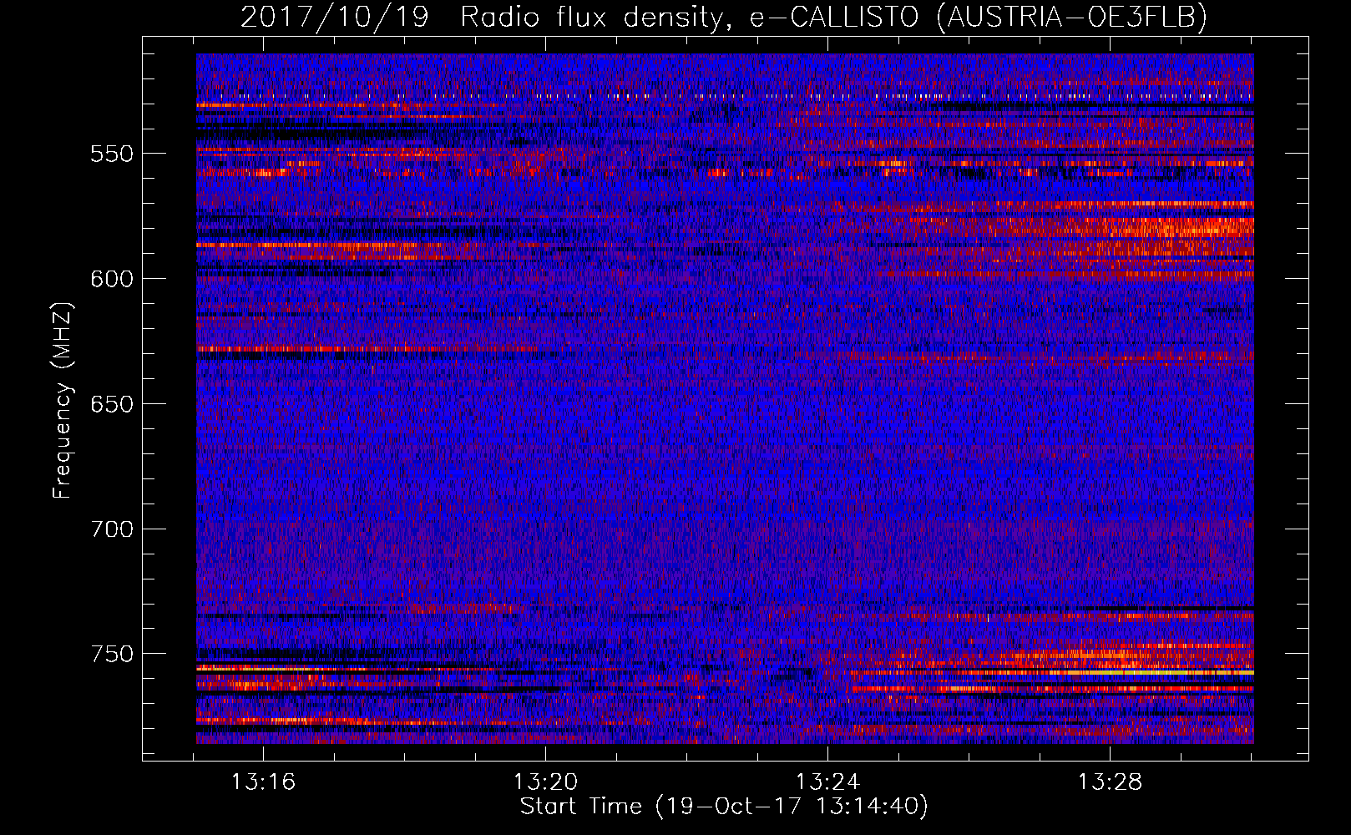The image size is (1351, 835).
Task: Click the 13:28 time tick label
Action: [x=1111, y=782]
